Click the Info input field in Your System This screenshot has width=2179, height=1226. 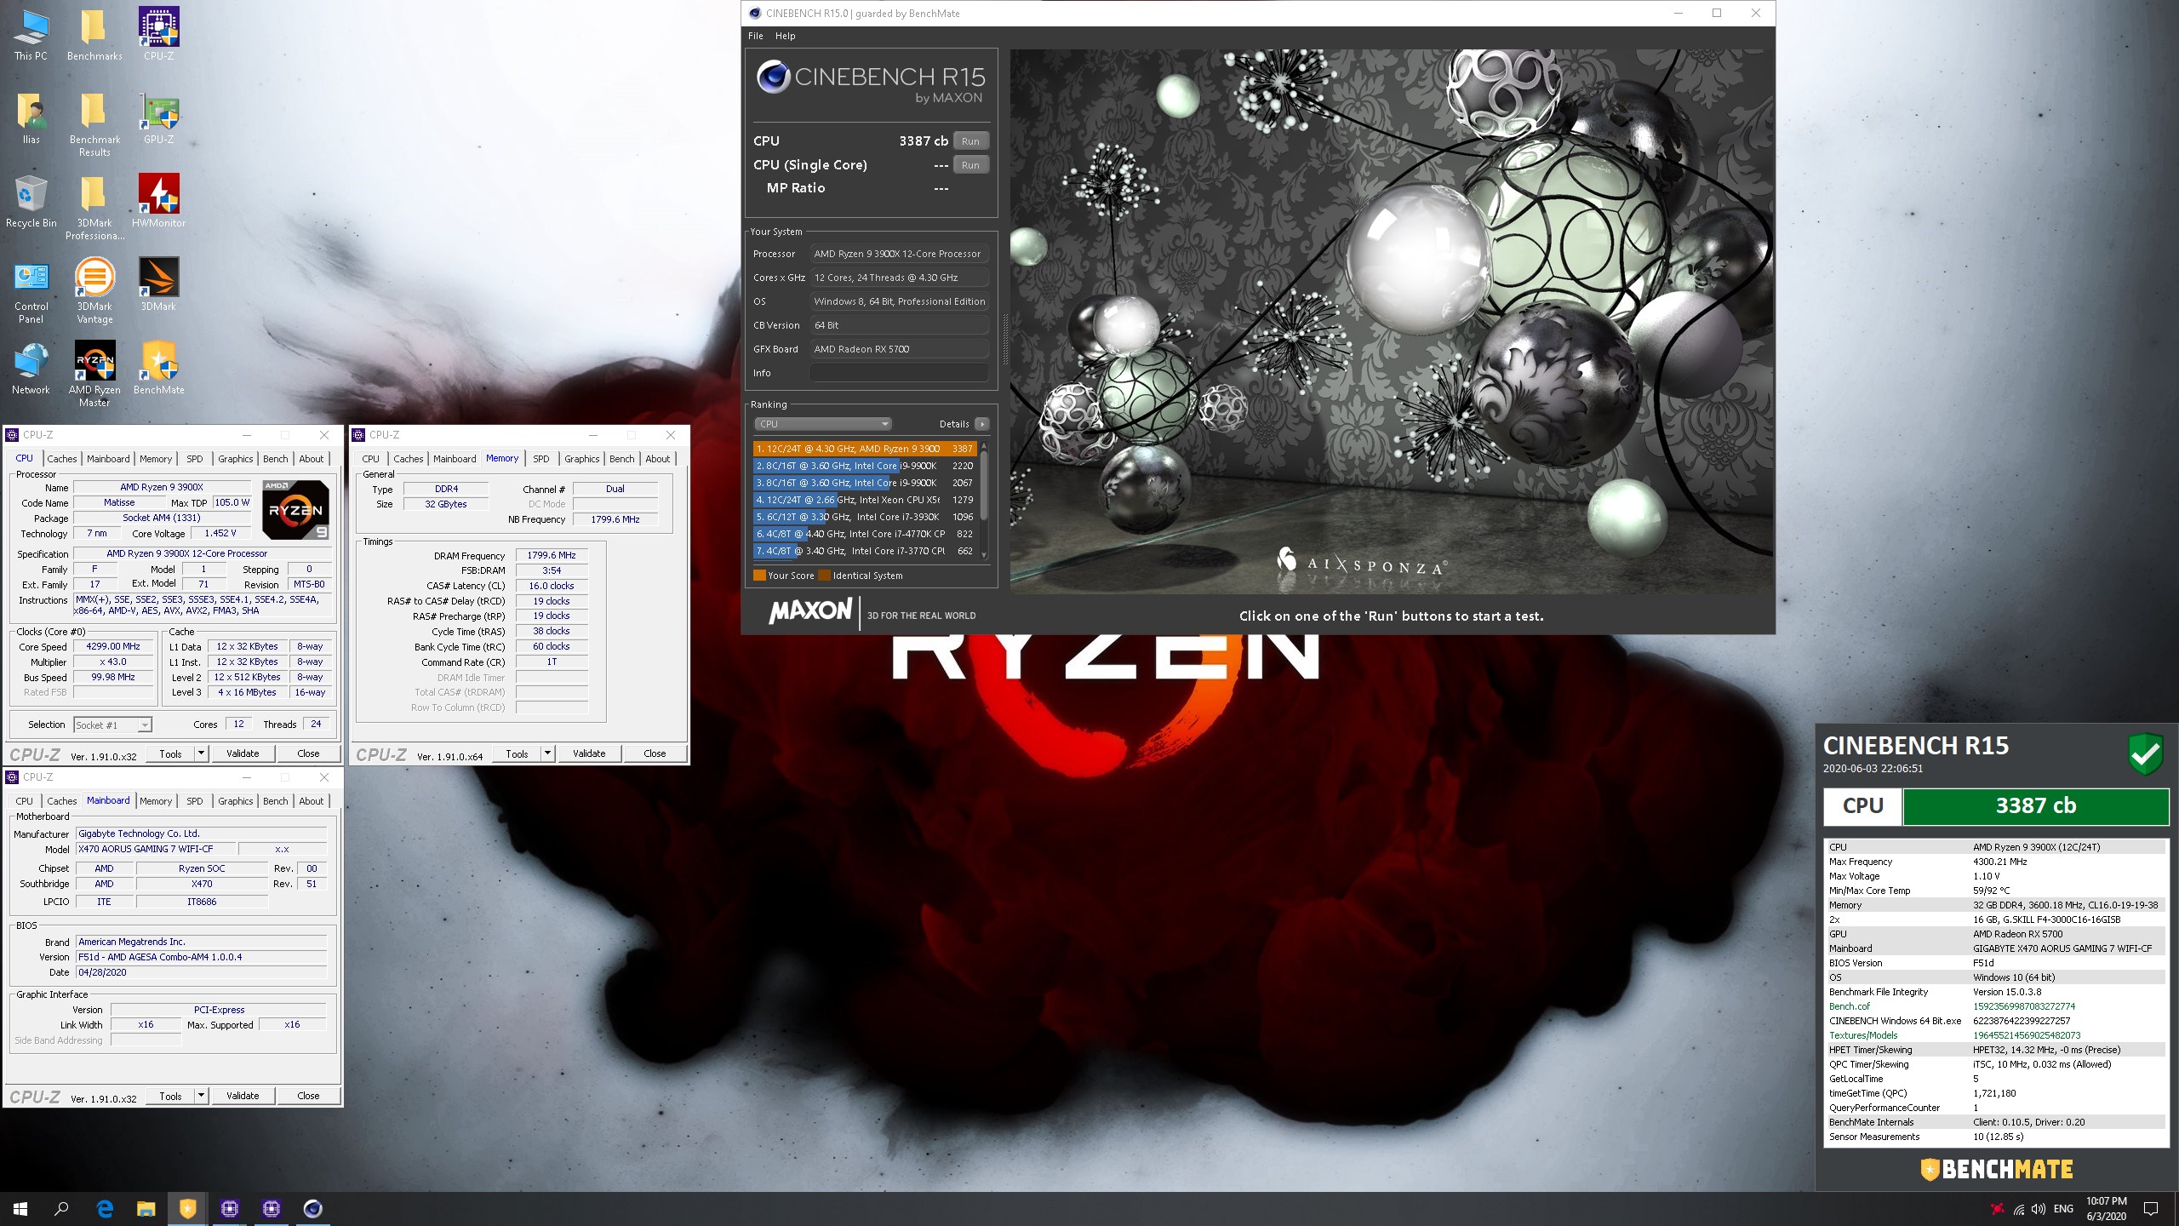click(x=899, y=373)
